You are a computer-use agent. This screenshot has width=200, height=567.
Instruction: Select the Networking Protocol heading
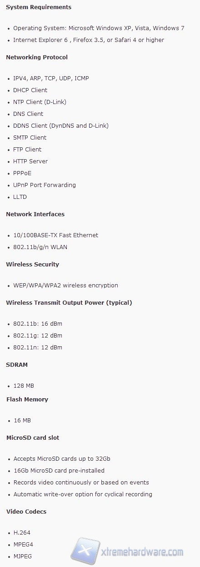tap(37, 57)
